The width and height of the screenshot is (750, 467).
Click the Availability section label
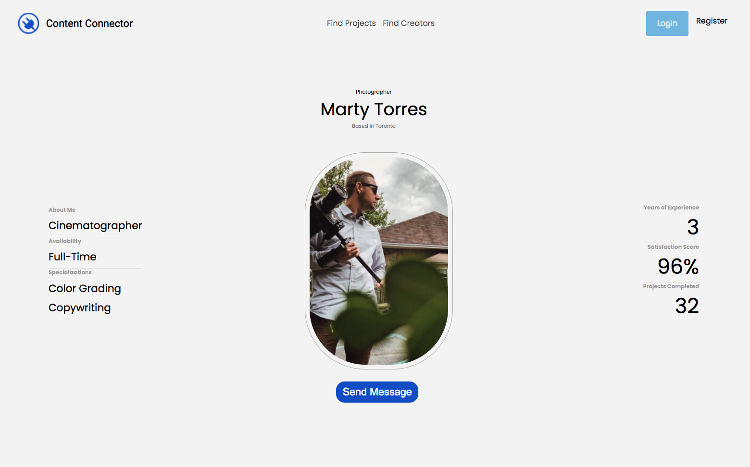pos(65,241)
